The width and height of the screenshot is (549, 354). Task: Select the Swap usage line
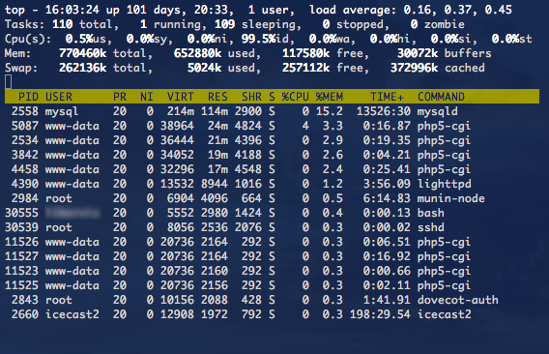point(245,68)
